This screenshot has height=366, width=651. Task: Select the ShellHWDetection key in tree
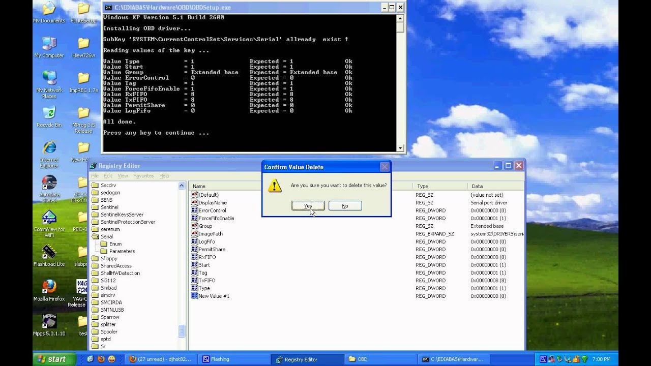tap(120, 273)
